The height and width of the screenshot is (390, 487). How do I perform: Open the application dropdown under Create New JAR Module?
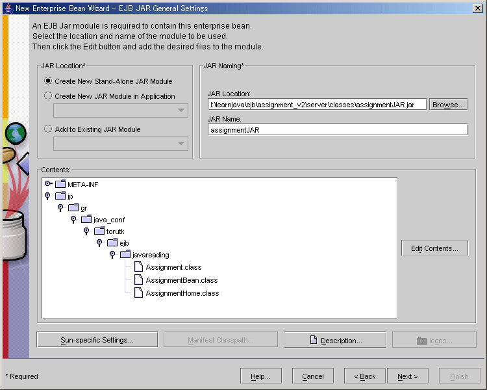121,110
